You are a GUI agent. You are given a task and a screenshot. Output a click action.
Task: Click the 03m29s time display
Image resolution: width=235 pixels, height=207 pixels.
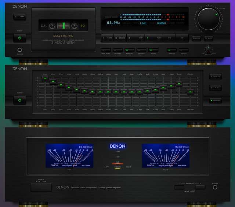(x=113, y=23)
